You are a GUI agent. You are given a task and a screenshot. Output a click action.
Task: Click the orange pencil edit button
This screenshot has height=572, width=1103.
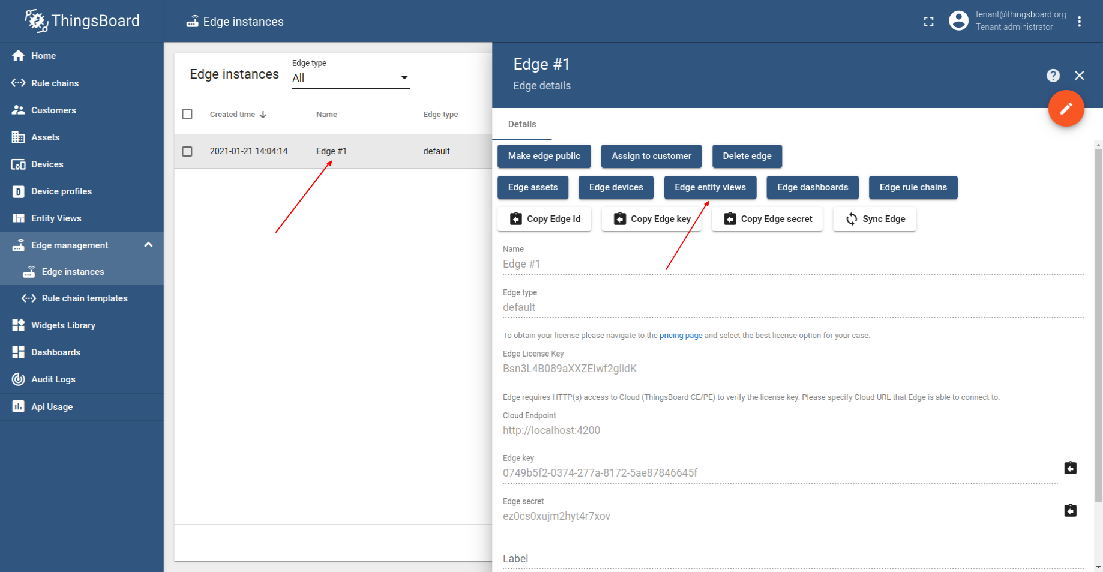1066,109
